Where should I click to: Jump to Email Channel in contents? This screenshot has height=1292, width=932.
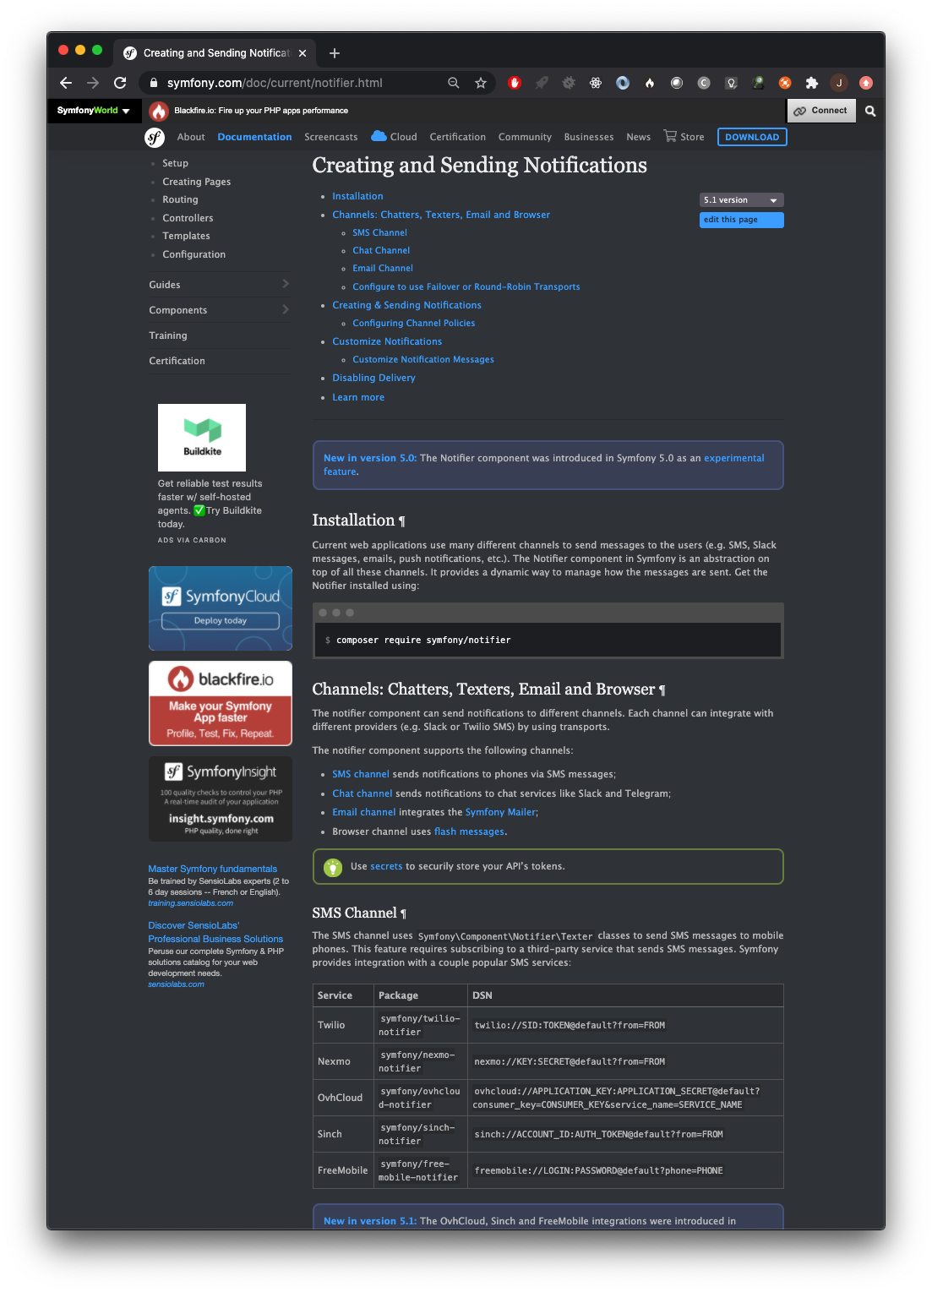[383, 268]
